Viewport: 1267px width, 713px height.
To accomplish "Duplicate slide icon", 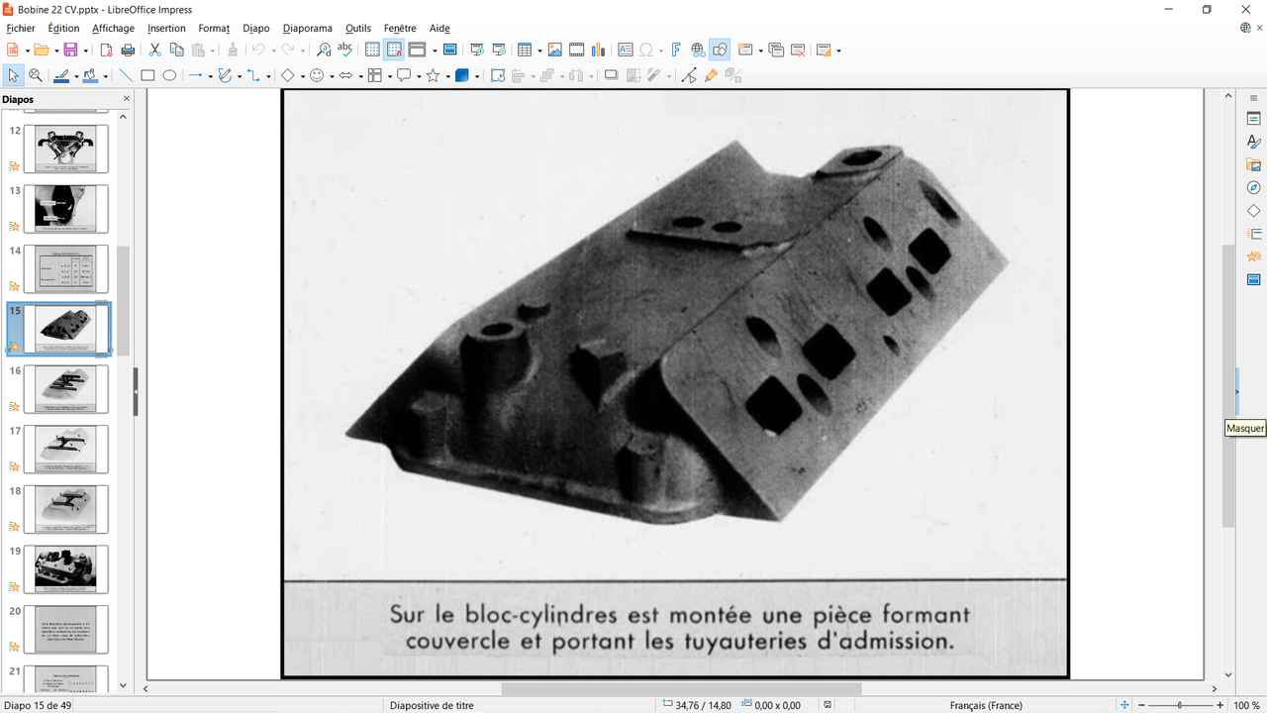I will click(776, 50).
